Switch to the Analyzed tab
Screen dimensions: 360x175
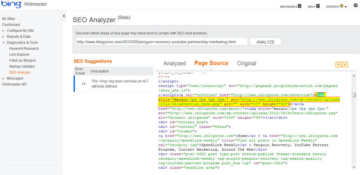coord(175,63)
